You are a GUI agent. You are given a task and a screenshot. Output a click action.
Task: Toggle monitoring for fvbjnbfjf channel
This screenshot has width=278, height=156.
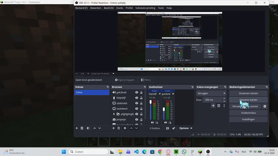pyautogui.click(x=157, y=122)
